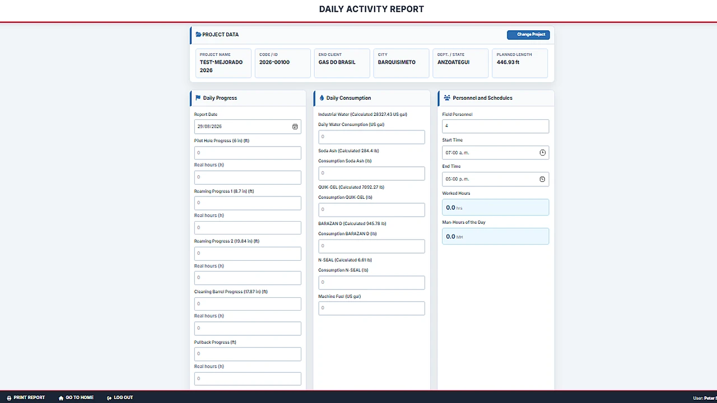Focus the Pullback Progress (ft) field
This screenshot has width=717, height=403.
click(248, 354)
